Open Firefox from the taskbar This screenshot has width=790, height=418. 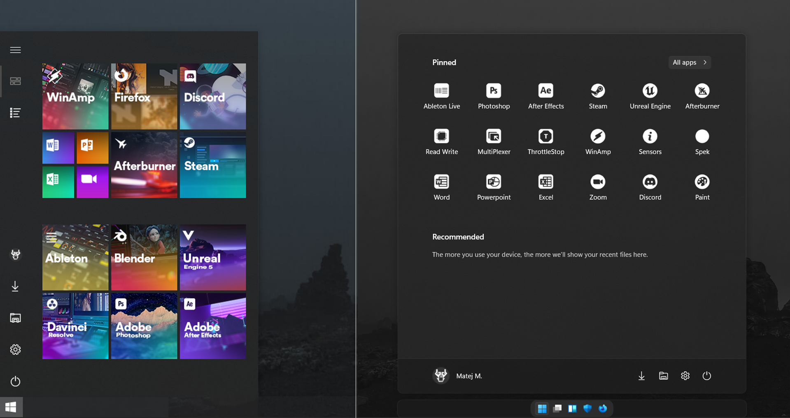click(x=603, y=408)
